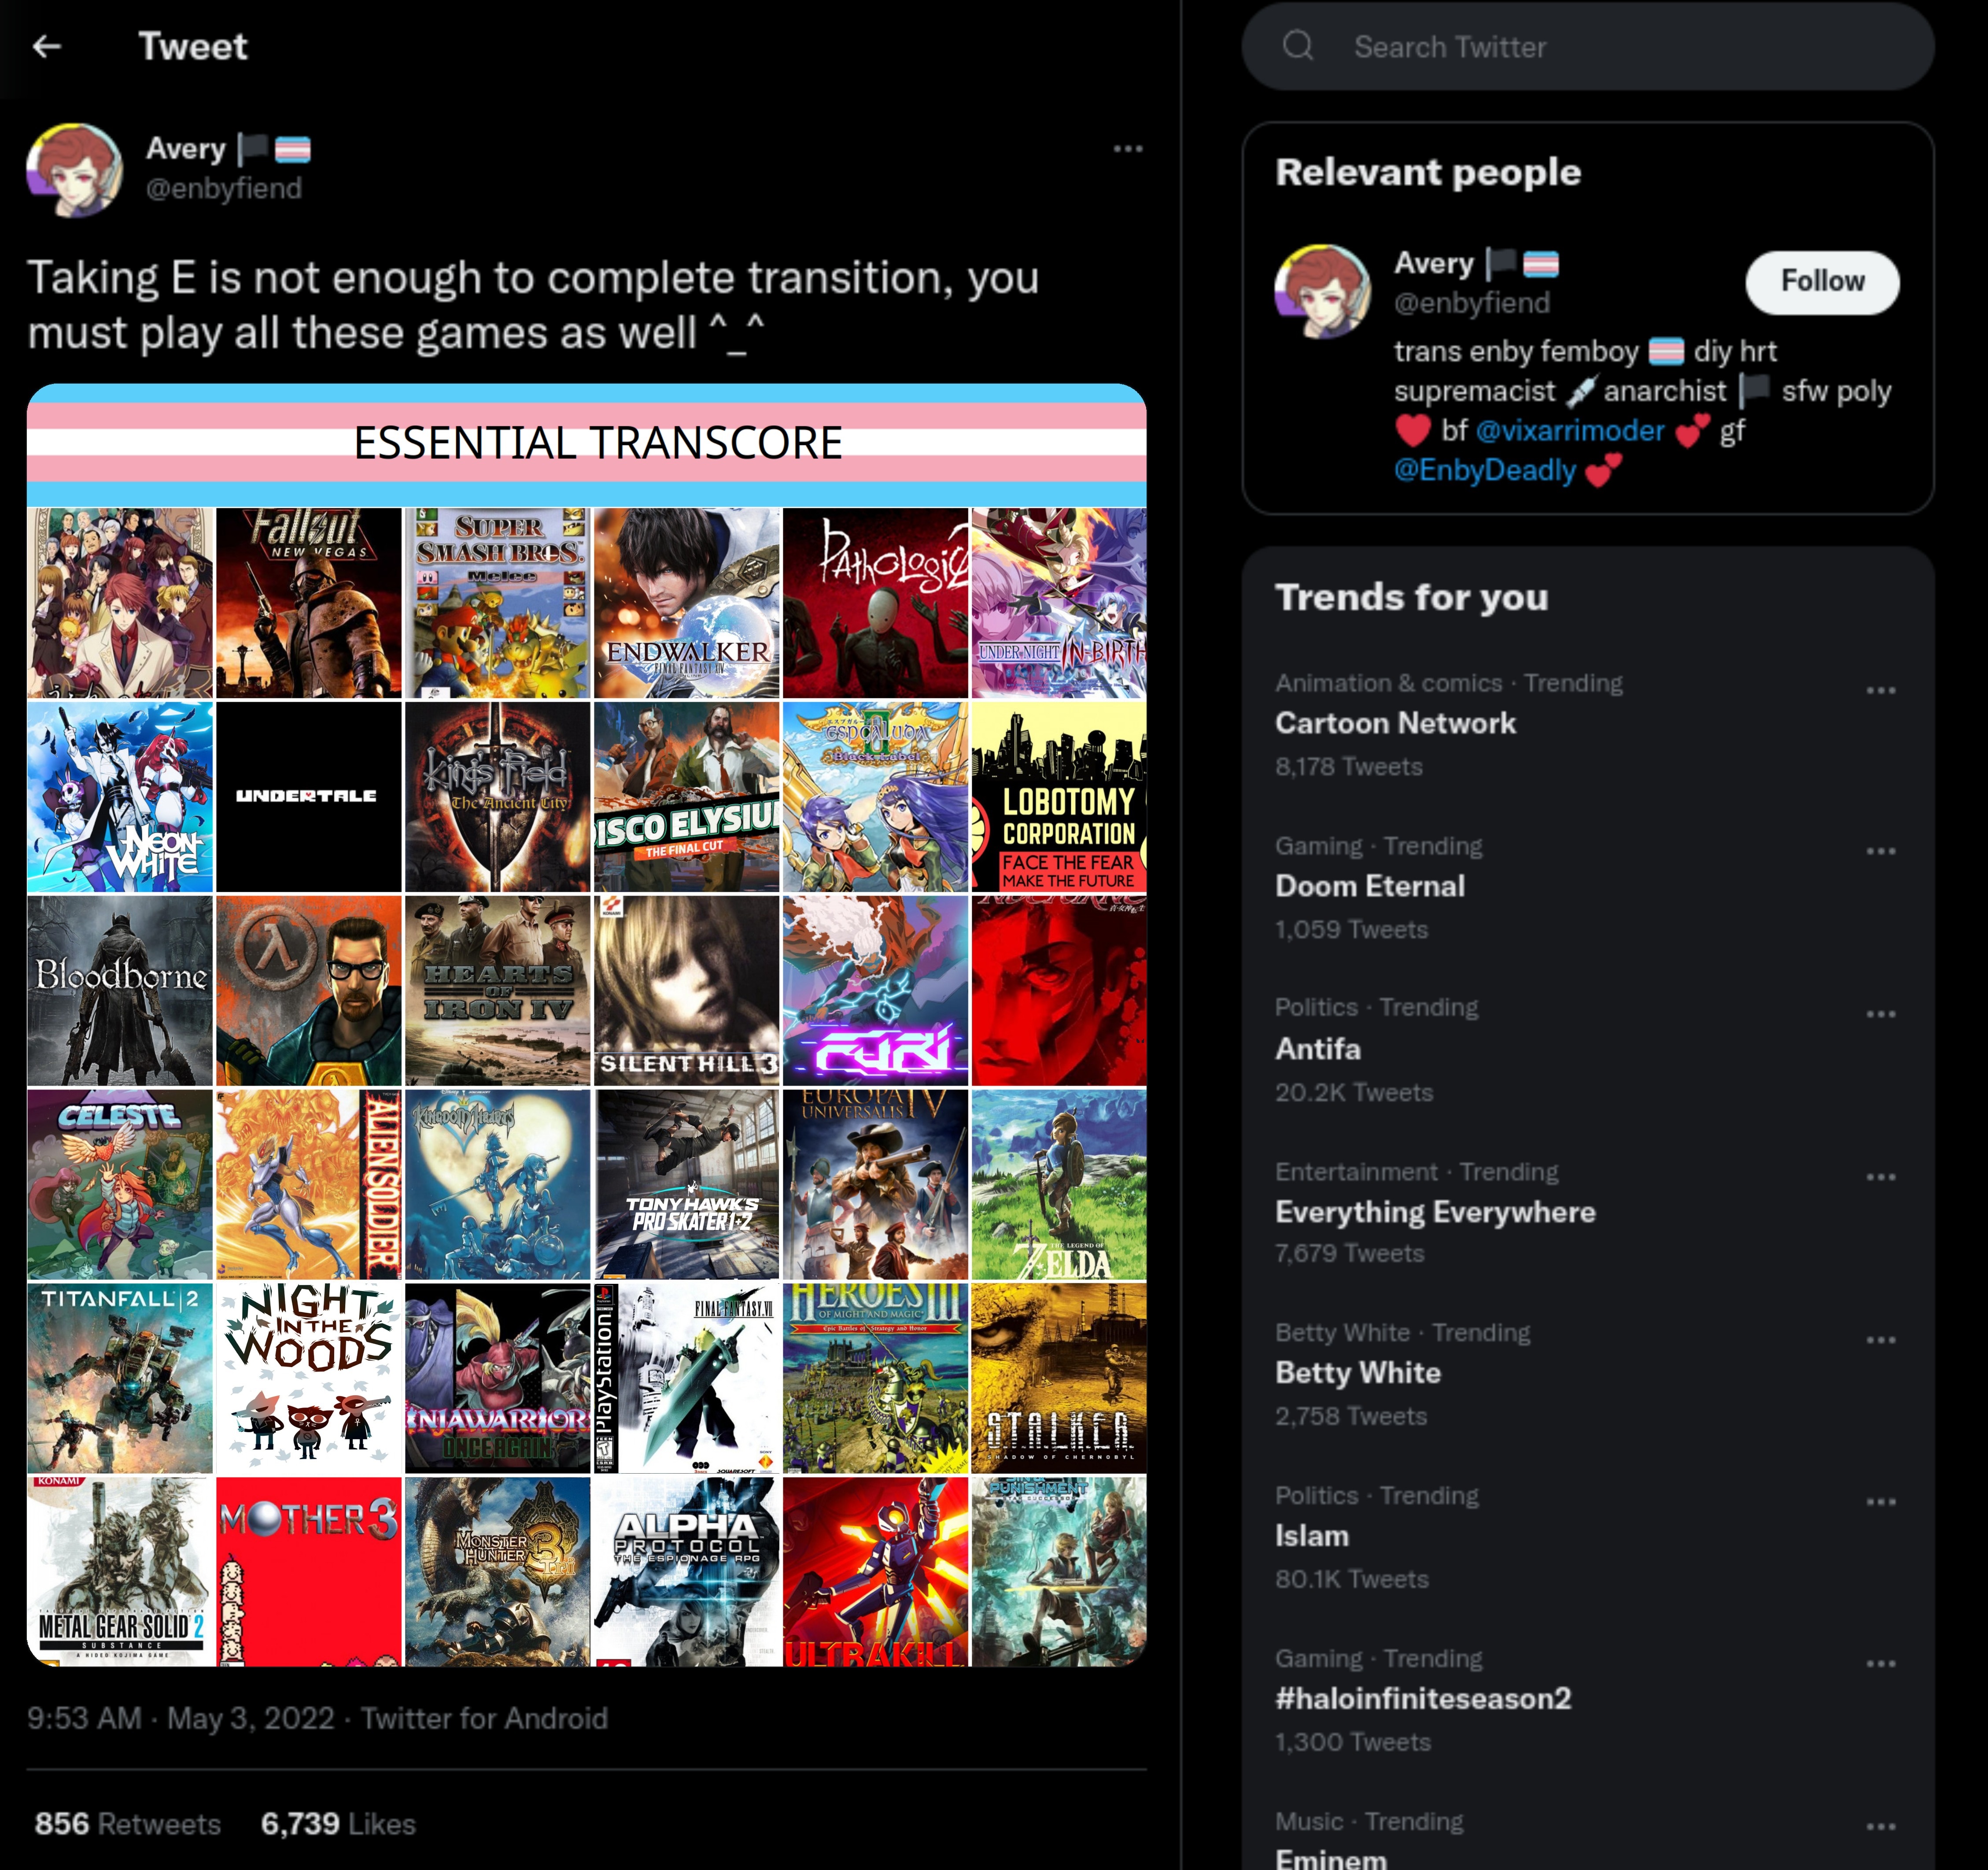Image resolution: width=1988 pixels, height=1870 pixels.
Task: Click the Europa Universalis IV cover
Action: point(875,1184)
